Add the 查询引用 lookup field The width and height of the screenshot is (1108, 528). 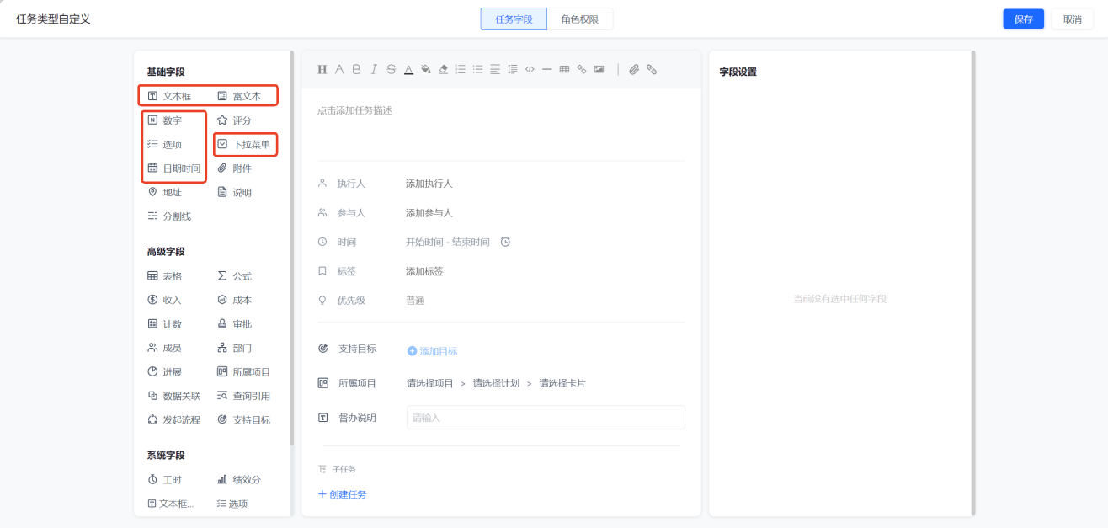click(244, 397)
